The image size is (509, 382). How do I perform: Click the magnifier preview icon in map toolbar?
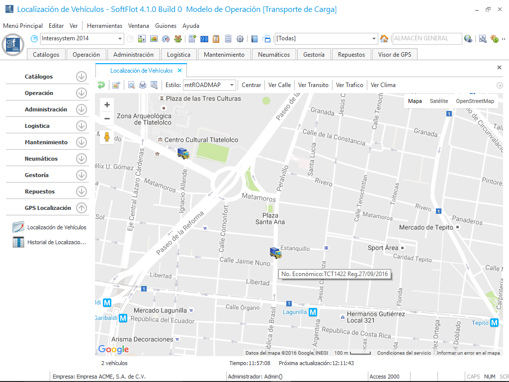[131, 85]
